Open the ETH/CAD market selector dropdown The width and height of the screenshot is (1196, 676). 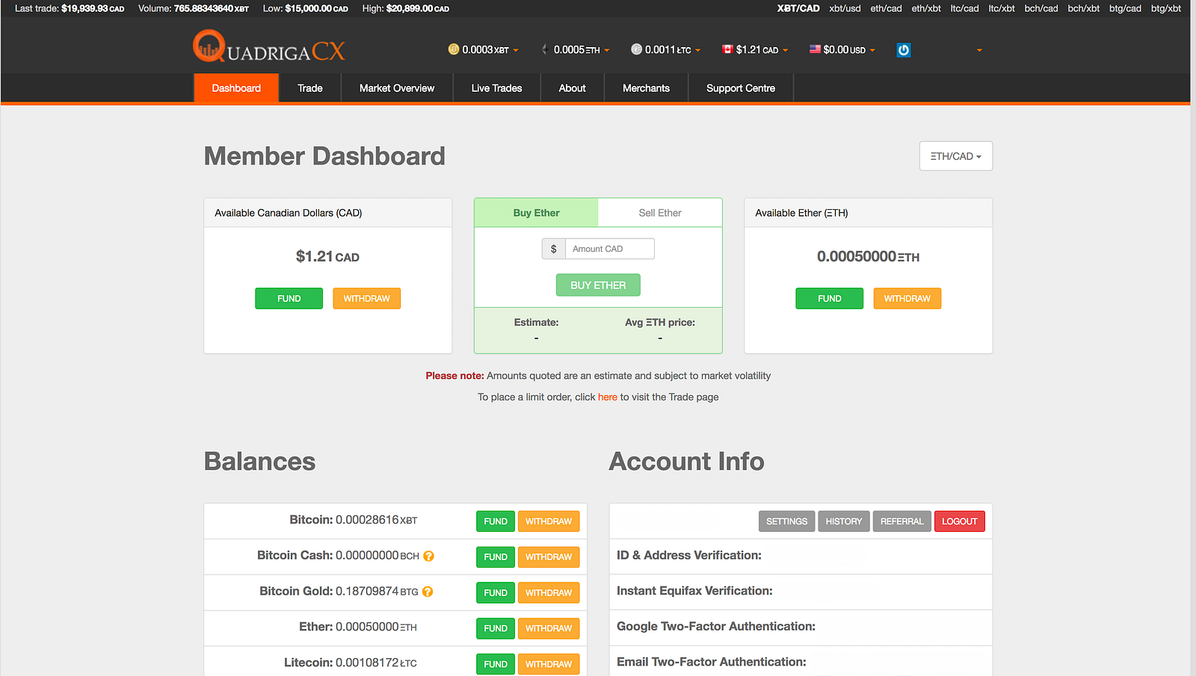coord(956,156)
